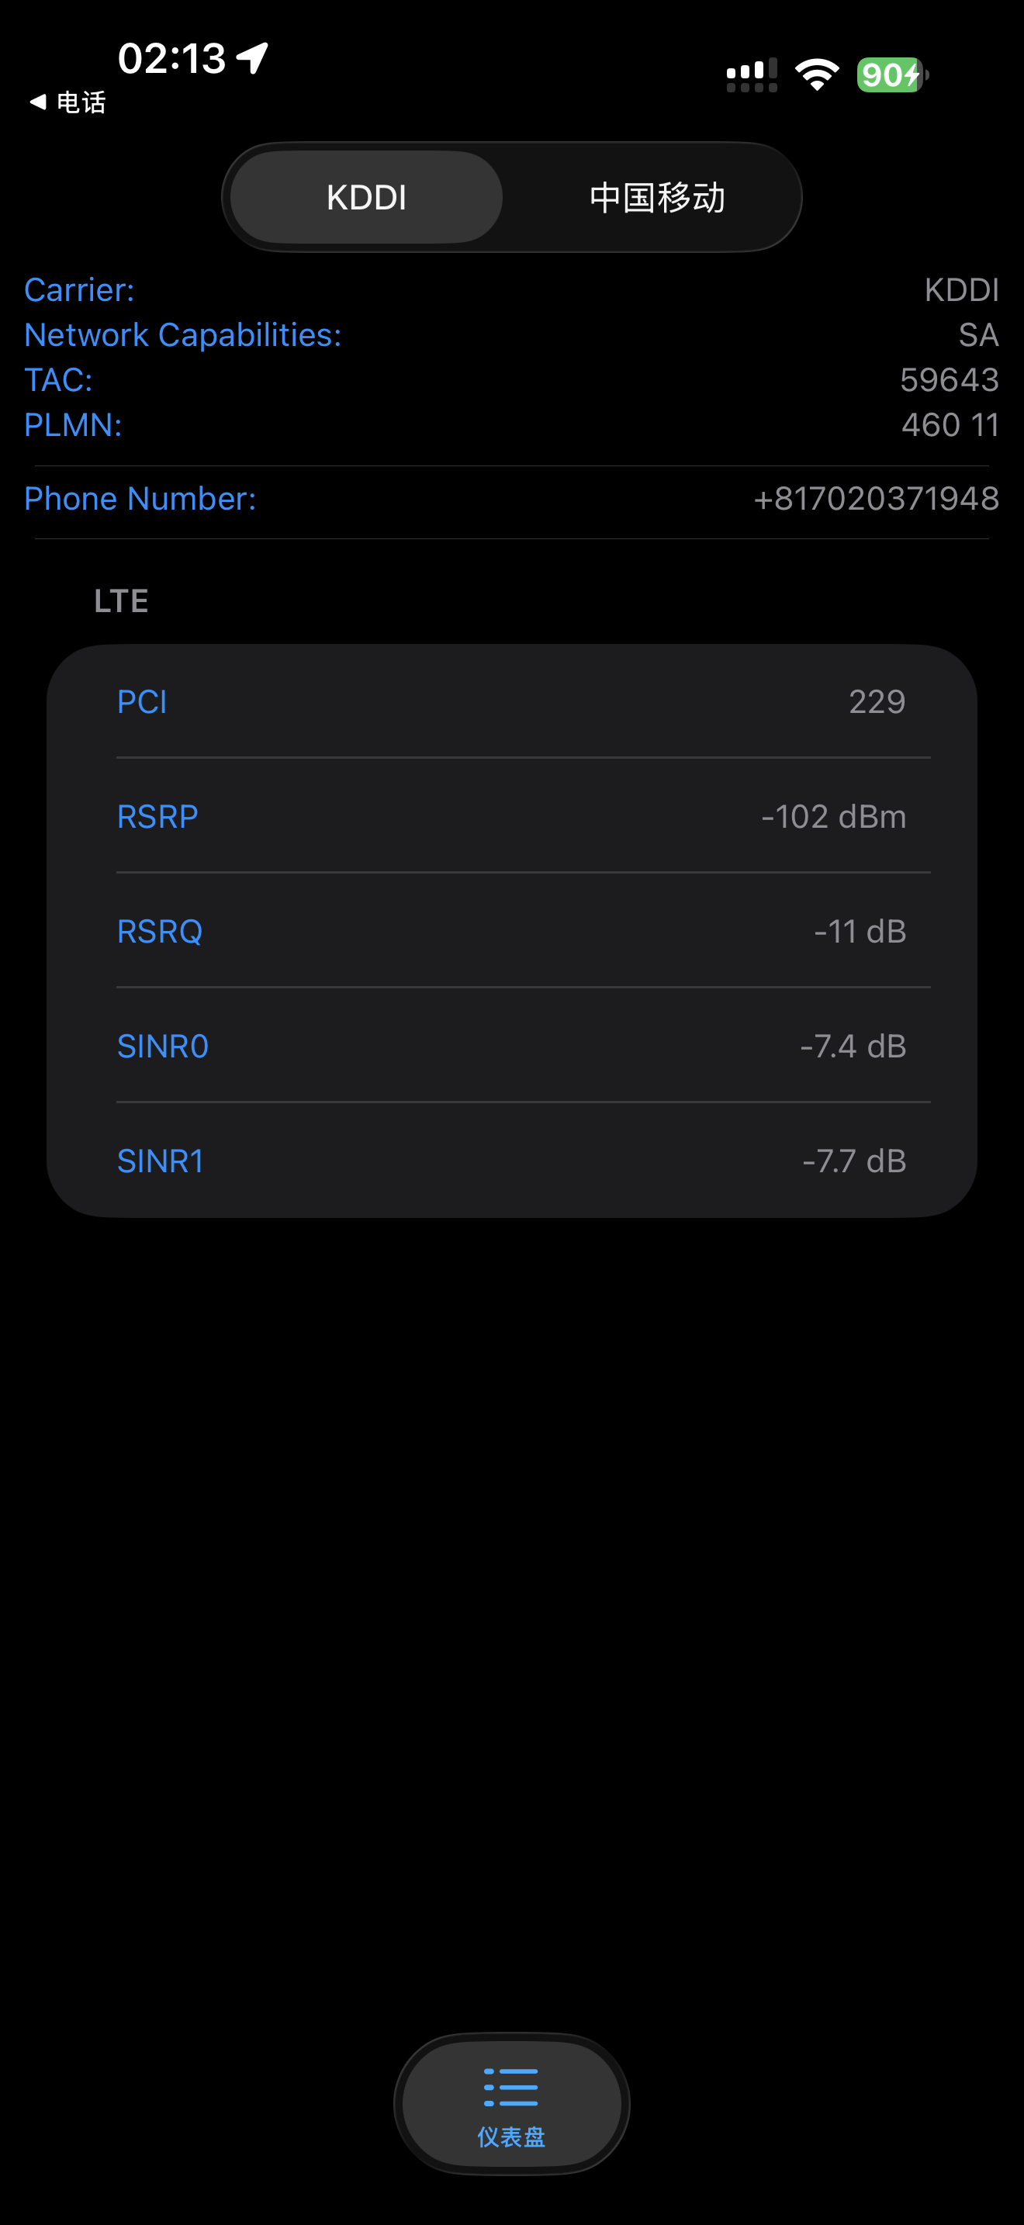1024x2225 pixels.
Task: Tap the RSRQ -11 dB value
Action: (x=859, y=931)
